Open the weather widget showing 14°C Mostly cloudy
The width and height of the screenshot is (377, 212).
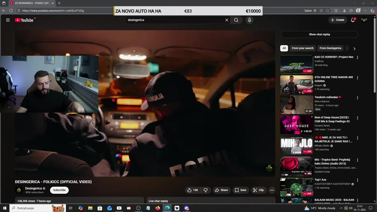(x=320, y=208)
